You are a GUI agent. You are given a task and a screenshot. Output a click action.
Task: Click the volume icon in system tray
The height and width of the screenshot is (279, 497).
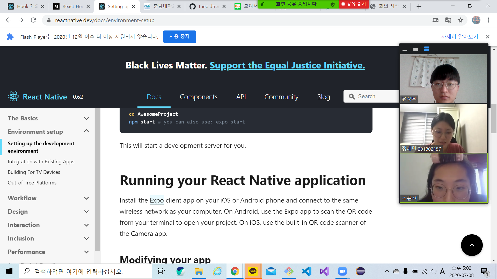point(433,271)
